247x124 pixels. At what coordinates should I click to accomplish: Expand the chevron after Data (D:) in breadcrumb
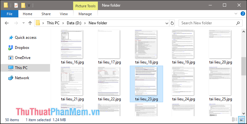pos(85,23)
